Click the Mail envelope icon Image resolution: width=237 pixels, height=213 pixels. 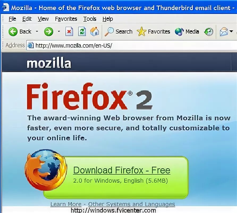(x=224, y=32)
